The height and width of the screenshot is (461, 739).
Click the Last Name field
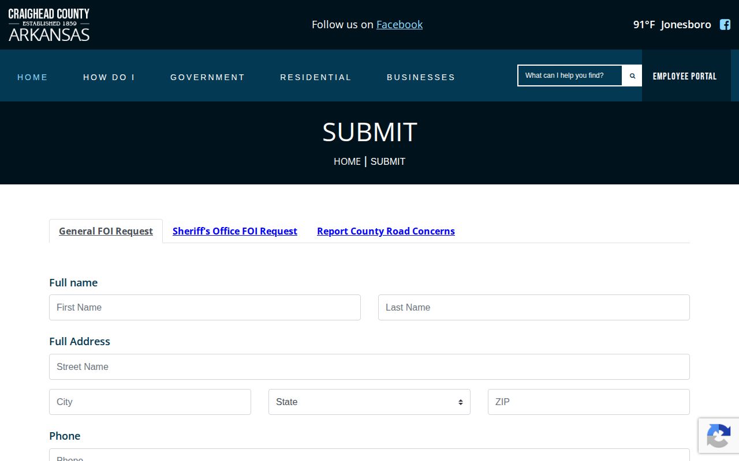coord(534,307)
